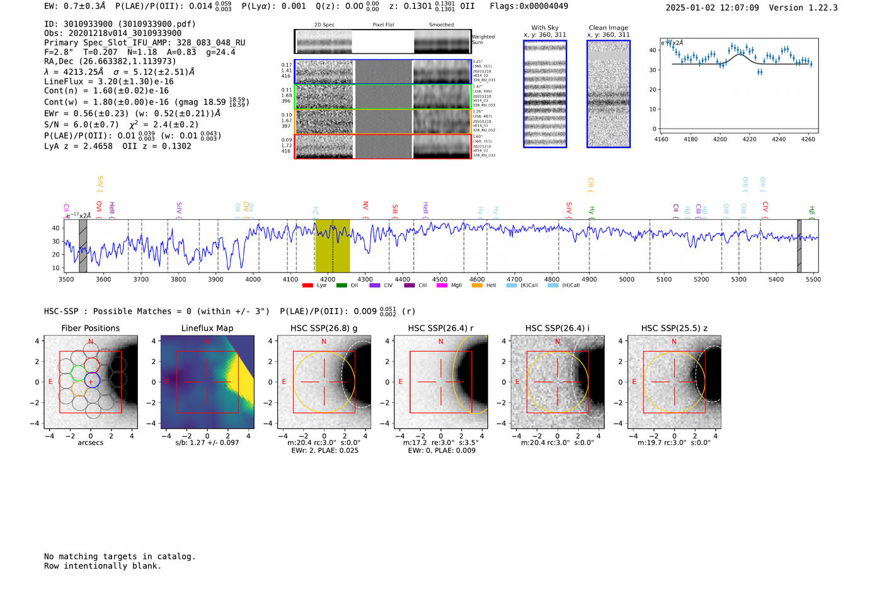The image size is (882, 600).
Task: Click the ID: 3010933900 text line
Action: pos(120,24)
